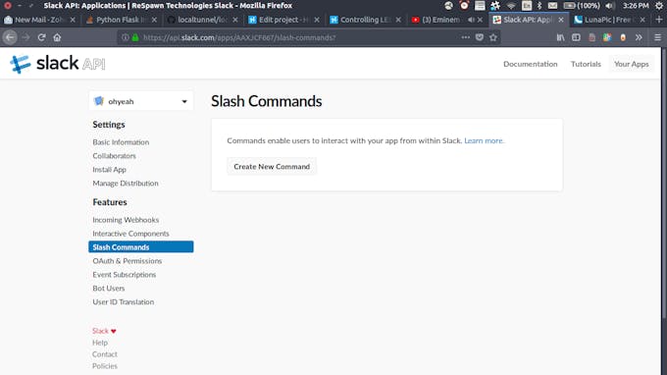
Task: Mute the Eminem YouTube tab audio
Action: click(x=471, y=20)
